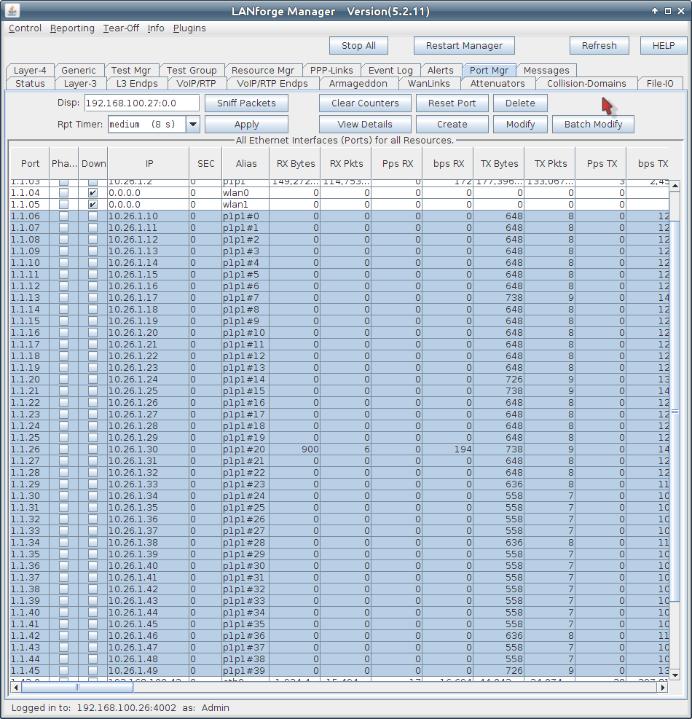Check the Down checkbox for port 1.1.06

[x=93, y=216]
